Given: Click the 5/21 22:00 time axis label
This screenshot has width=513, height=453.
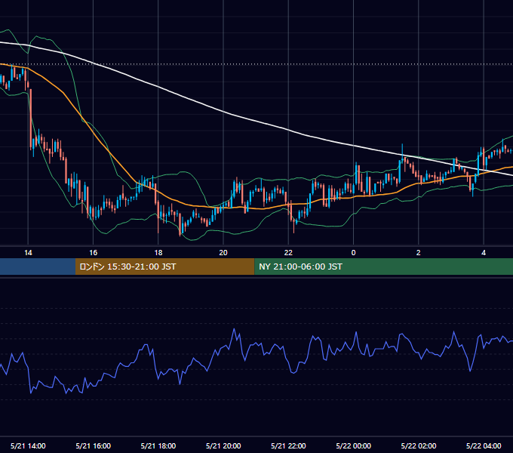Looking at the screenshot, I should pos(288,445).
